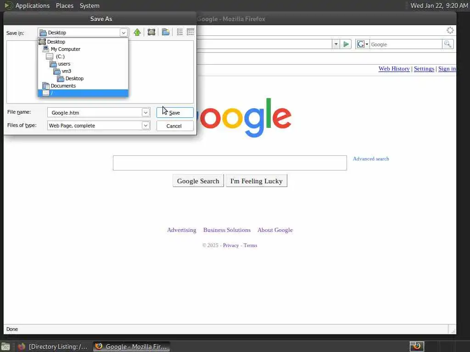The image size is (470, 352).
Task: Open the URL bar history dropdown arrow
Action: click(x=336, y=44)
